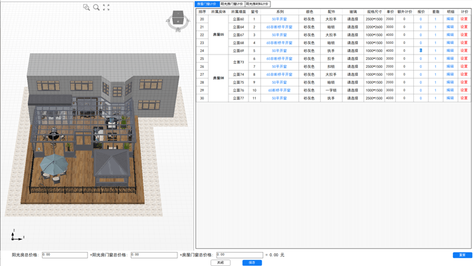Click the 房屋门窗总价格 input field
This screenshot has height=266, width=473.
click(239, 255)
